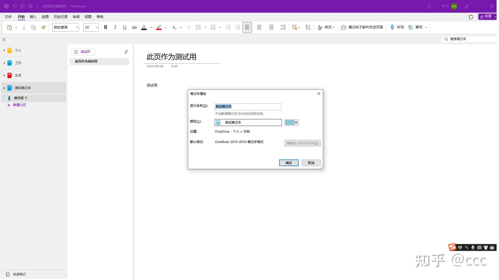
Task: Select section 新分区 1
Action: [34, 98]
